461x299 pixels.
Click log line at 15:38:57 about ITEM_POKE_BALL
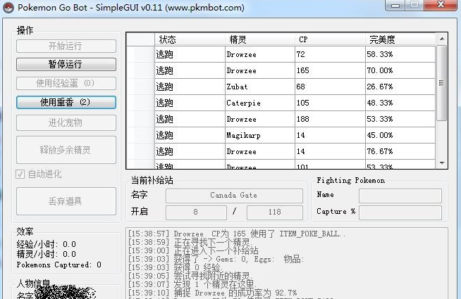tap(237, 234)
